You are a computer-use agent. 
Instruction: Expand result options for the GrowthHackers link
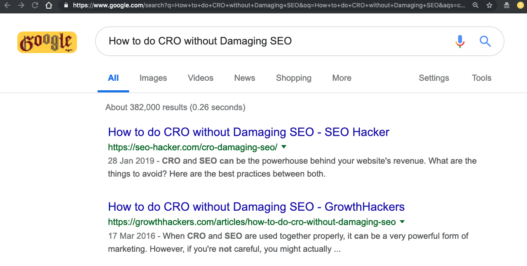pos(402,222)
